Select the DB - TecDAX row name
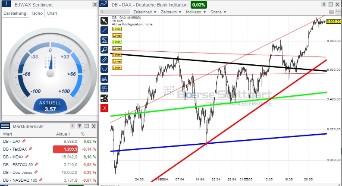 (15, 149)
